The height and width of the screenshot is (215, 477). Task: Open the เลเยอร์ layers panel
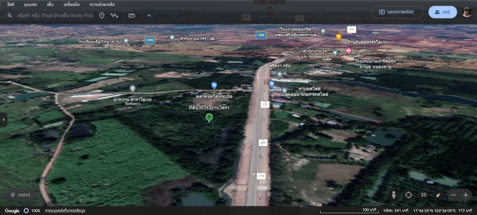[x=21, y=195]
